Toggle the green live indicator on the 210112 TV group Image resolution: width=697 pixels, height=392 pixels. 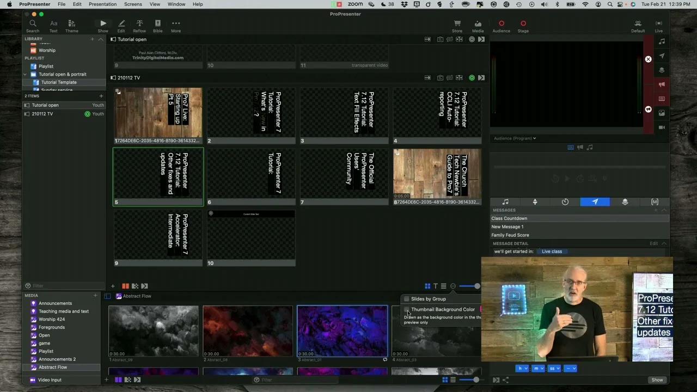click(x=472, y=77)
